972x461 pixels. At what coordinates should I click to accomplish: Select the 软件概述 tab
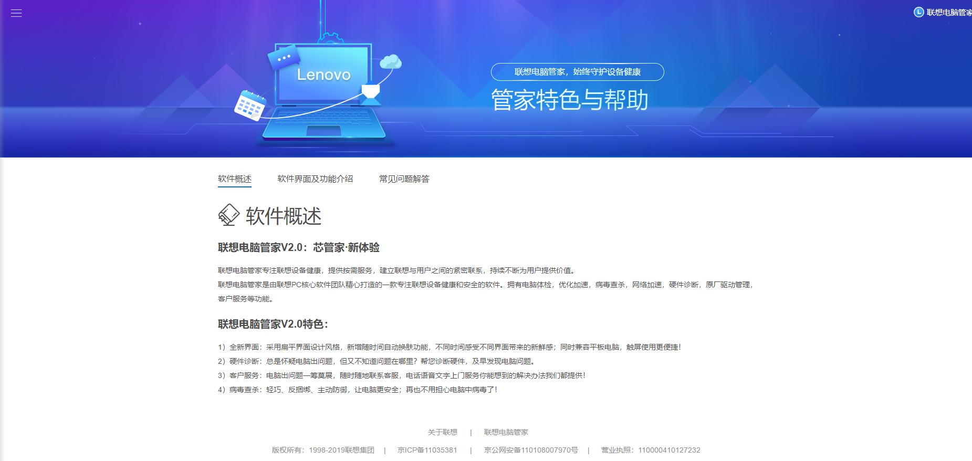[235, 179]
